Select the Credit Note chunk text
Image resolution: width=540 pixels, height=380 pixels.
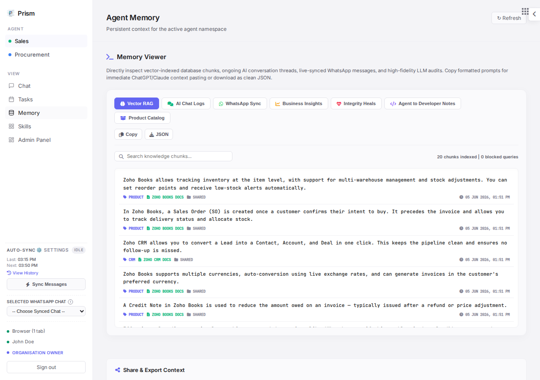[315, 305]
